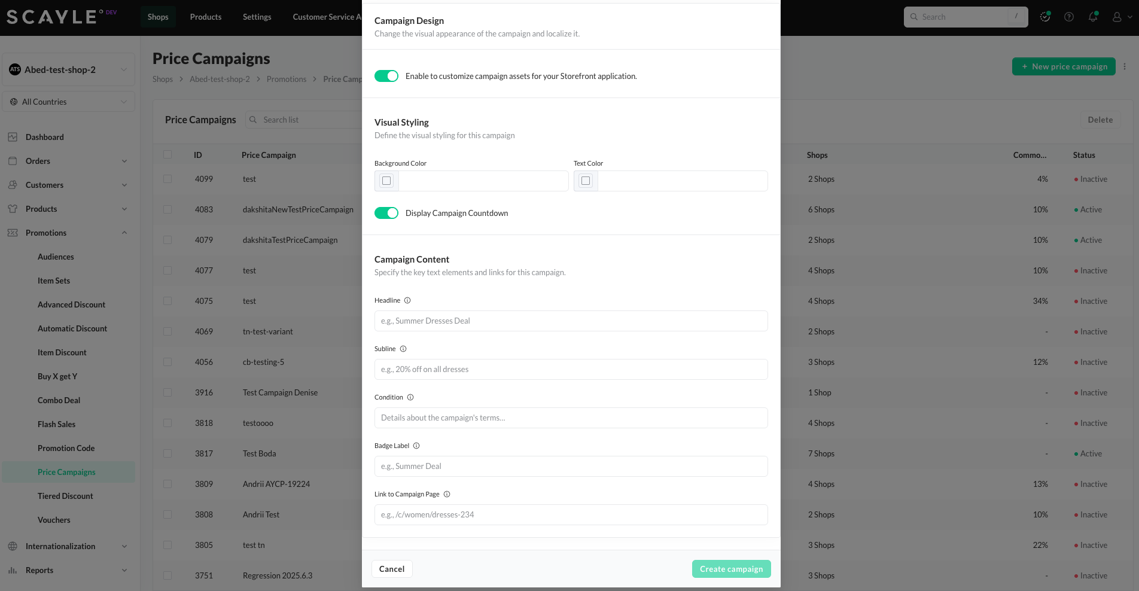Click the Badge Label info icon
The width and height of the screenshot is (1139, 591).
click(x=416, y=446)
